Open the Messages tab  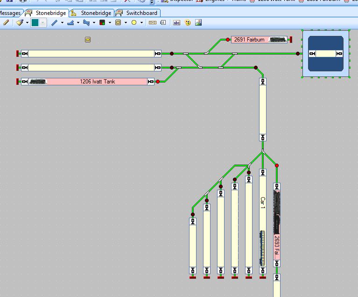(x=10, y=13)
